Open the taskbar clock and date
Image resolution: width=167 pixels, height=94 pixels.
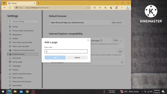click(157, 92)
